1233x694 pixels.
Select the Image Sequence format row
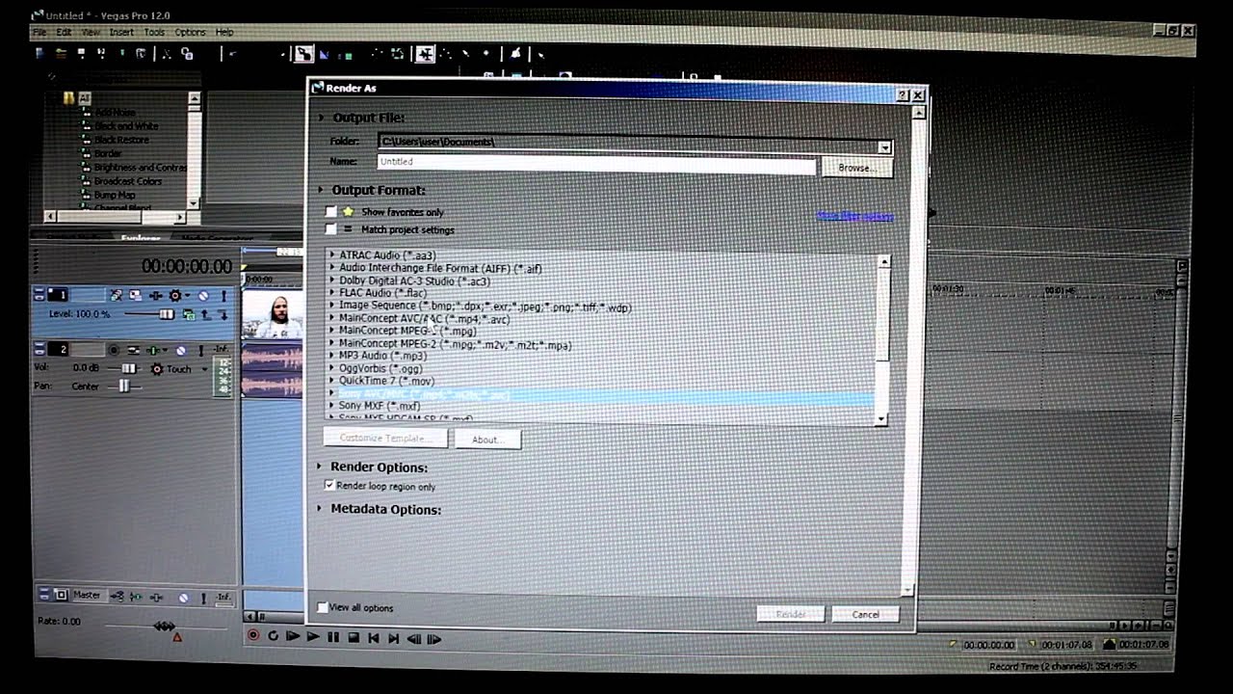[485, 306]
